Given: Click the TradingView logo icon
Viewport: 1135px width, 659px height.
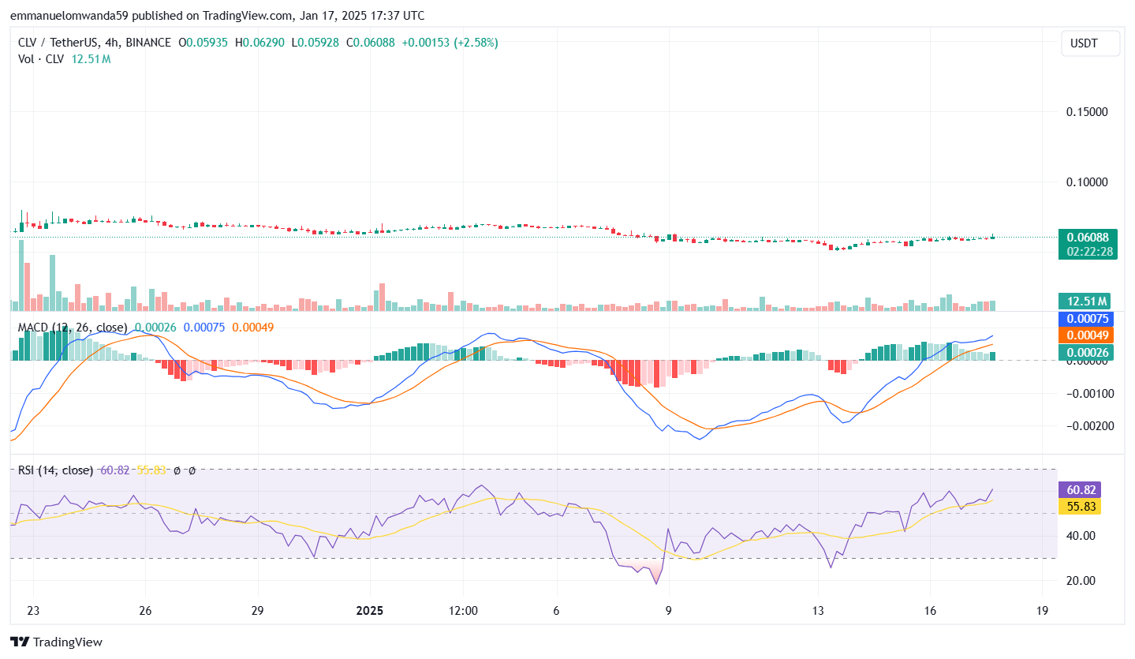Looking at the screenshot, I should click(20, 642).
